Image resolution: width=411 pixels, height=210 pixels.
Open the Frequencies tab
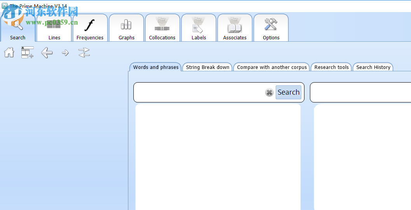click(90, 28)
